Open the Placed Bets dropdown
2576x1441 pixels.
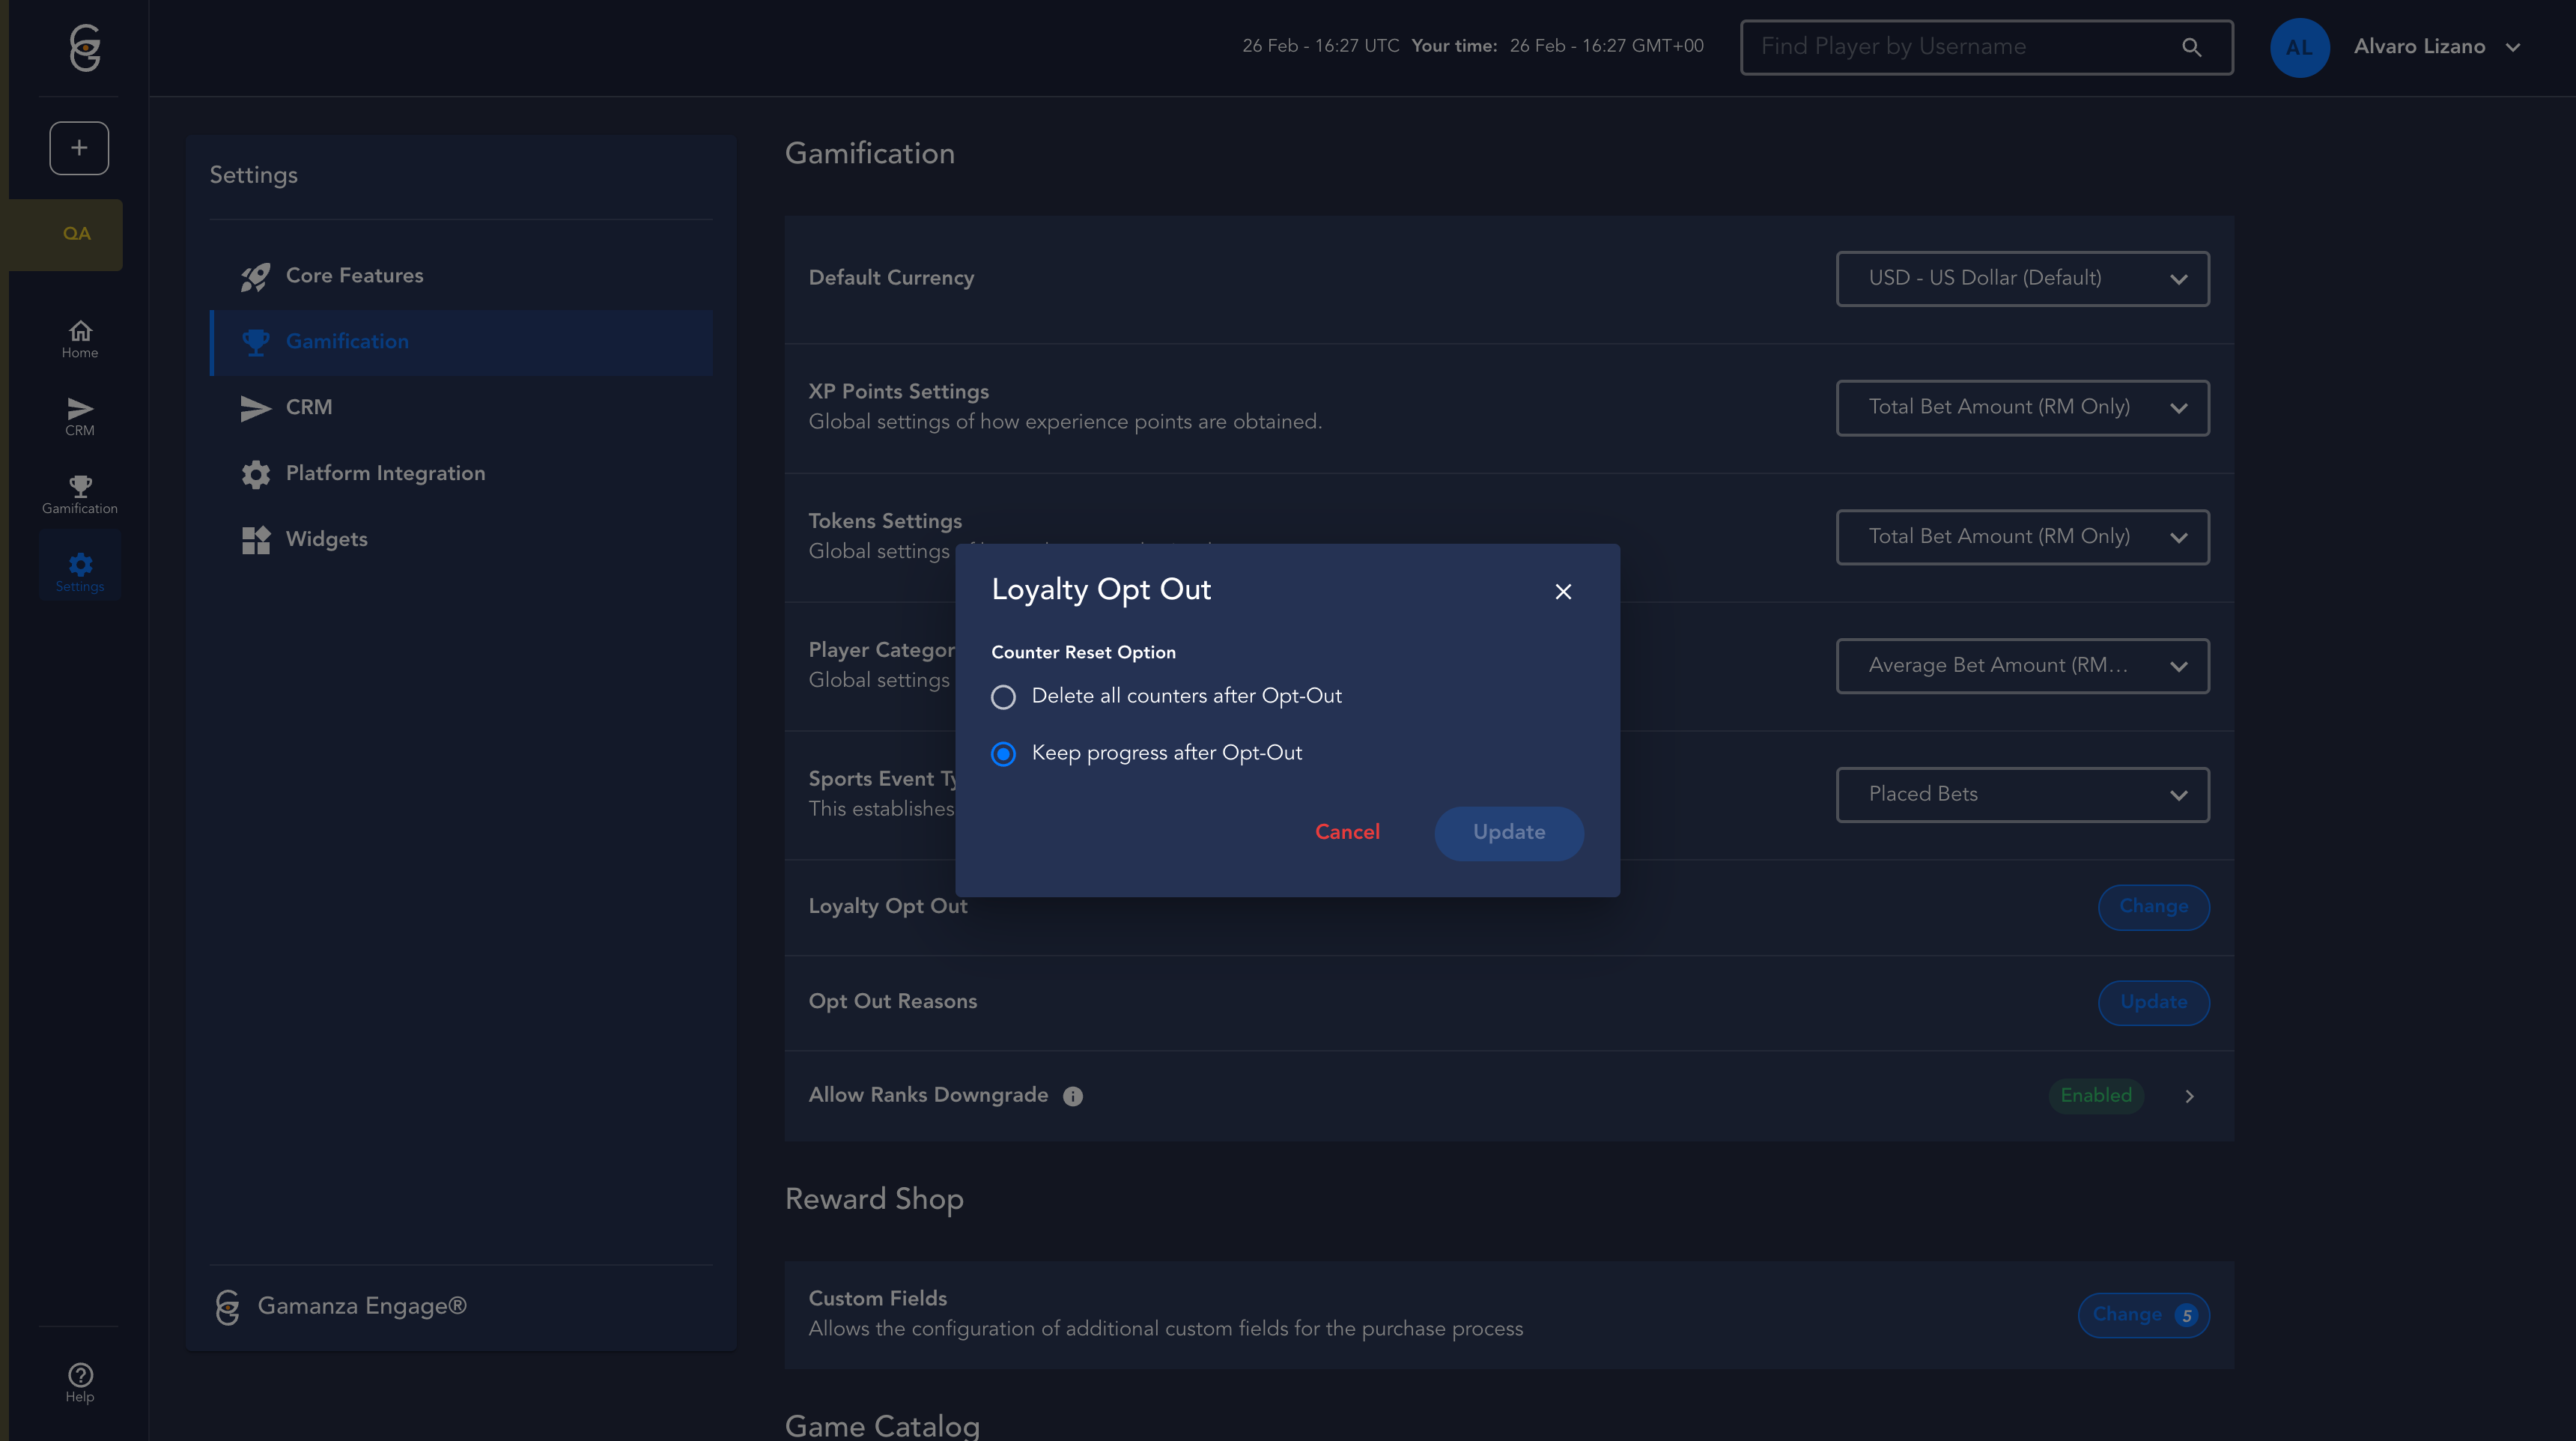[x=2022, y=795]
